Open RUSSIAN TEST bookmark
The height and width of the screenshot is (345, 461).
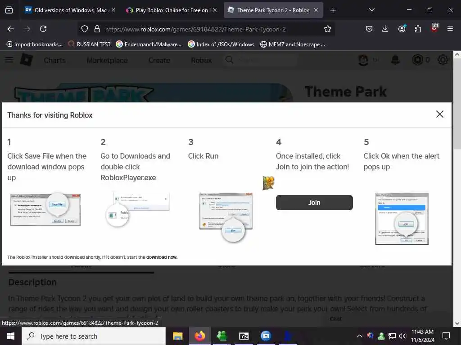(x=90, y=44)
